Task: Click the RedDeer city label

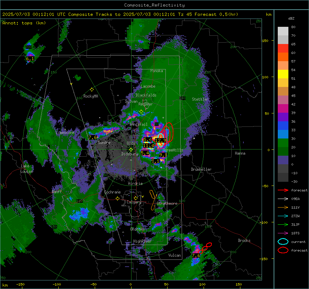Action: click(x=146, y=104)
